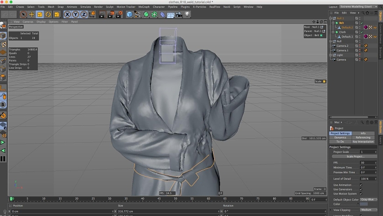Click the Deformer icon
Screen dimensions: 383x216
tap(162, 15)
